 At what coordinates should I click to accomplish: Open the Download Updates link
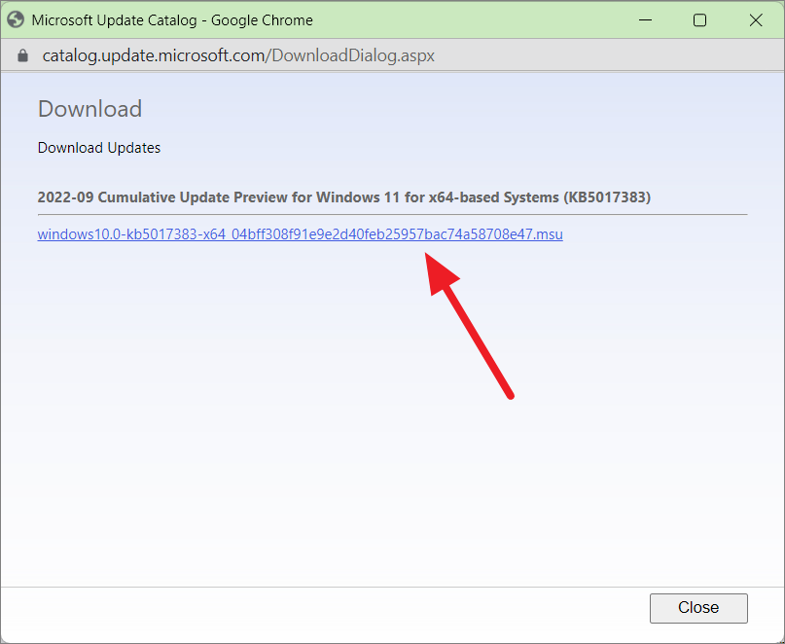(x=98, y=147)
